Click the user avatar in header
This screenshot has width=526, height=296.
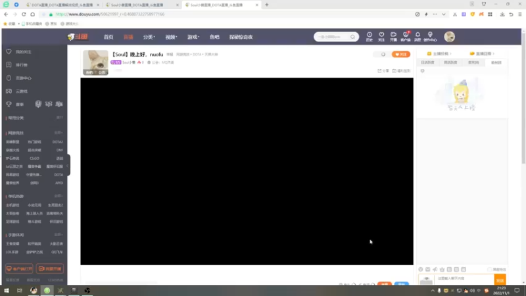[x=450, y=37]
